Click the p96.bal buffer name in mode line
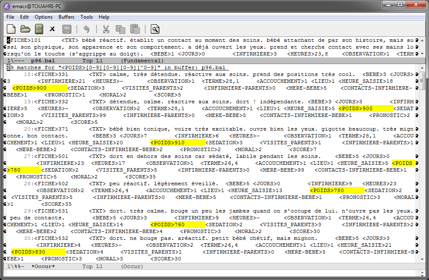This screenshot has height=280, width=429. (x=43, y=61)
